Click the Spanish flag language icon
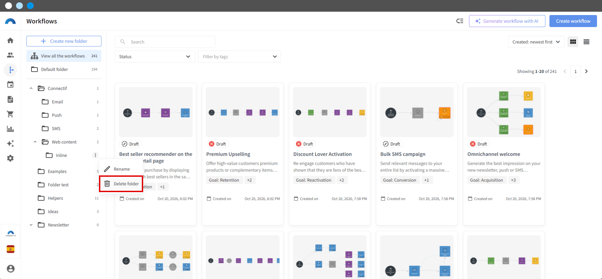The height and width of the screenshot is (279, 602). [11, 249]
